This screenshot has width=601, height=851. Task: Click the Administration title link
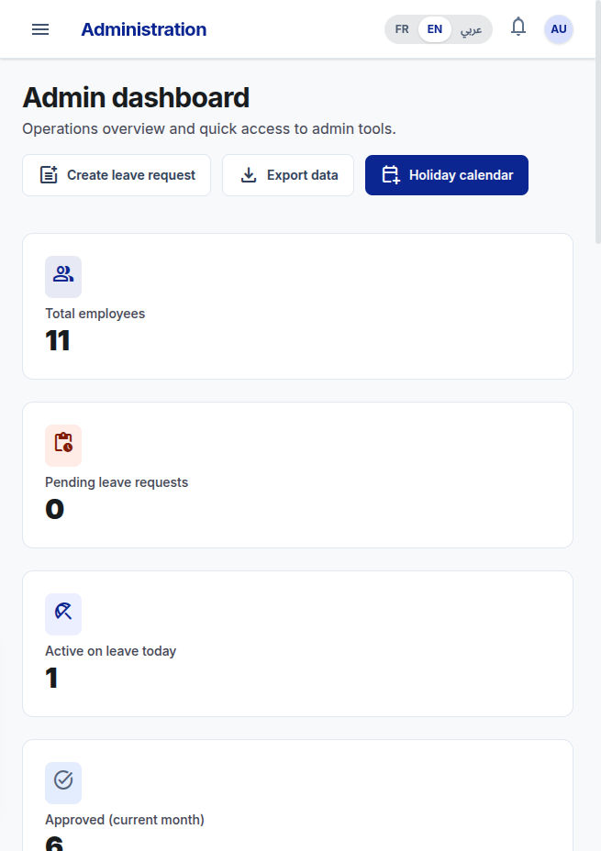point(144,29)
